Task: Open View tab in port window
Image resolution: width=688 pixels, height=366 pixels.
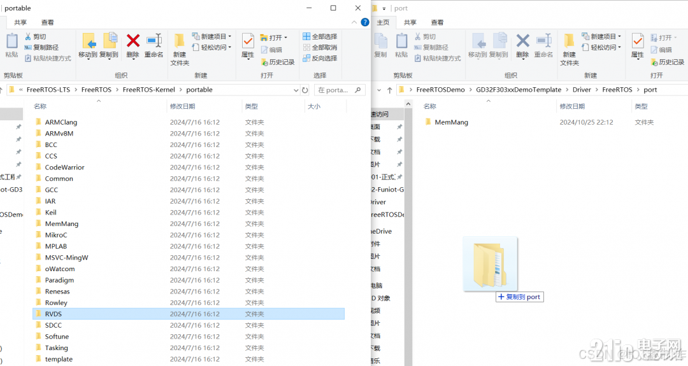Action: [437, 22]
